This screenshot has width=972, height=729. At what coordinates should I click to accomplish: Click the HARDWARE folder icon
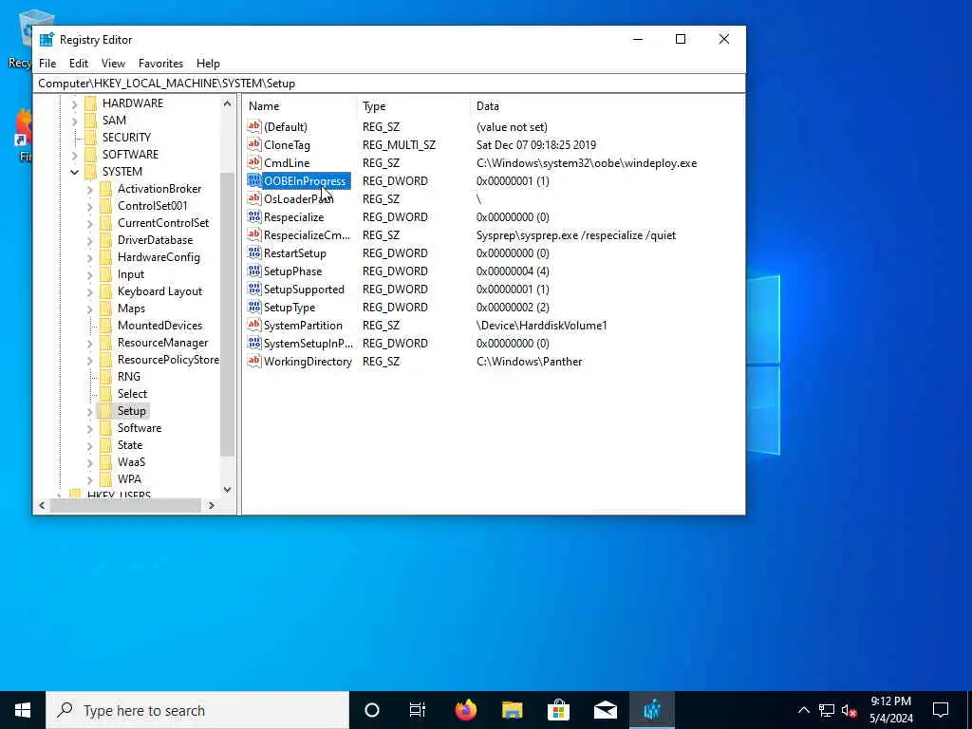(x=90, y=103)
